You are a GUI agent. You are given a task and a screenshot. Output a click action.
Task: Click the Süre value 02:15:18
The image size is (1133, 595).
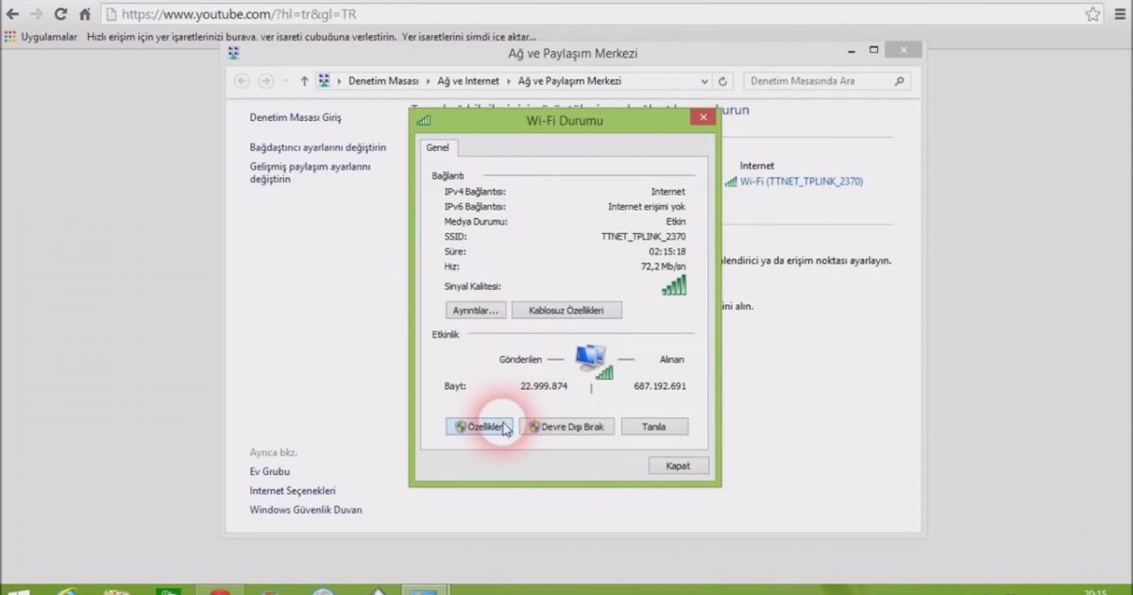point(668,252)
